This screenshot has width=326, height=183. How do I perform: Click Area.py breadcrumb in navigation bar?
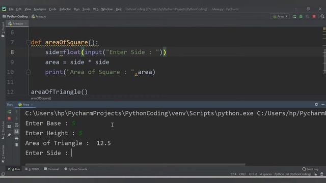pos(39,16)
